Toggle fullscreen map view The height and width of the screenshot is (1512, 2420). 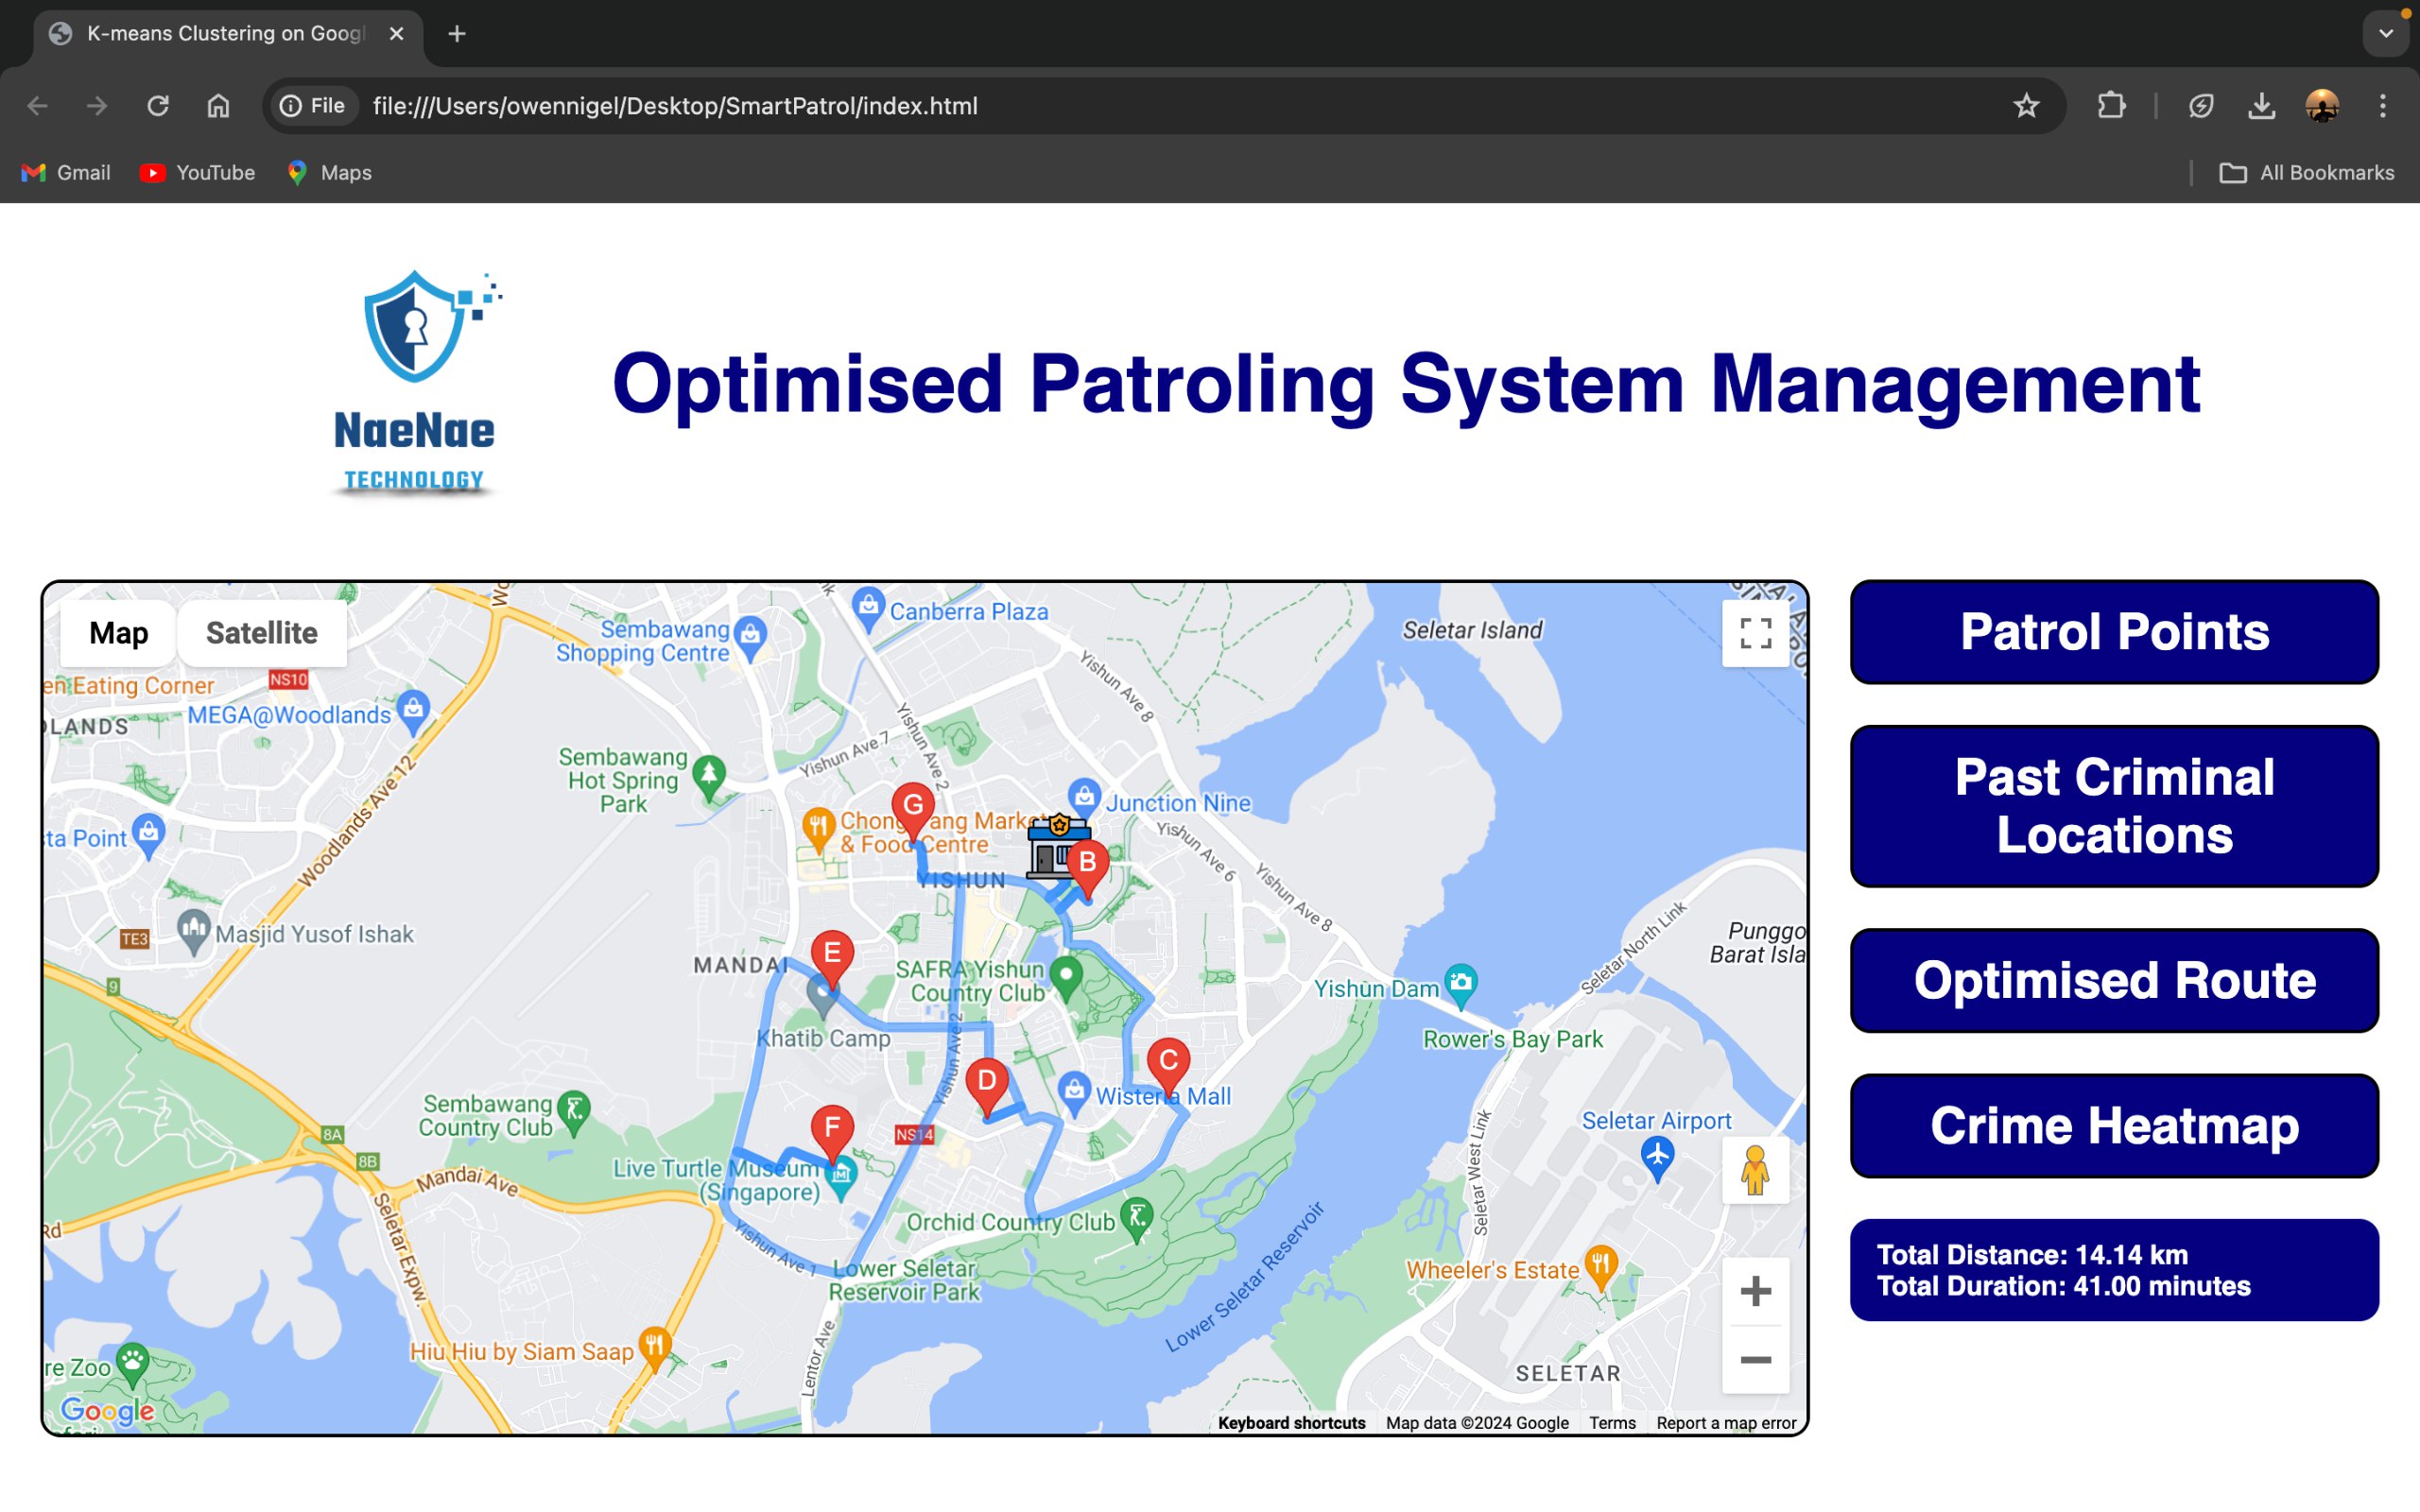1755,633
